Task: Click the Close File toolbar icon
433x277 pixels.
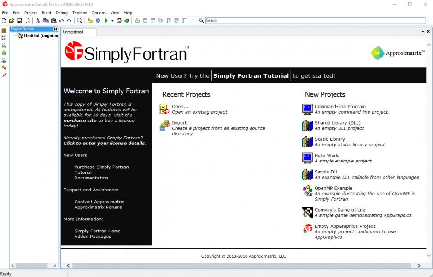Action: [28, 21]
